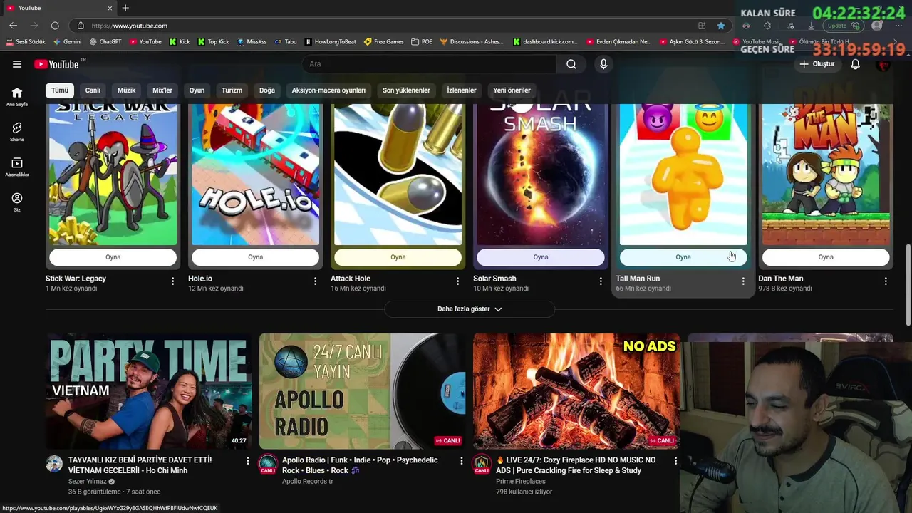Image resolution: width=912 pixels, height=513 pixels.
Task: Open the Apollo Radio live thumbnail
Action: [x=363, y=391]
